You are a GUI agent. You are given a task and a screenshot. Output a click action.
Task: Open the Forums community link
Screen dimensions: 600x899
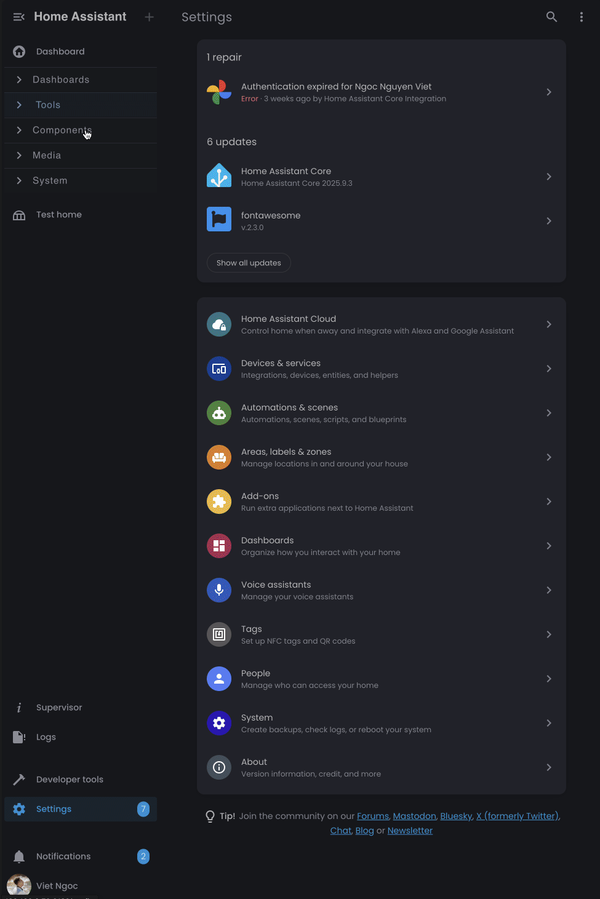373,816
